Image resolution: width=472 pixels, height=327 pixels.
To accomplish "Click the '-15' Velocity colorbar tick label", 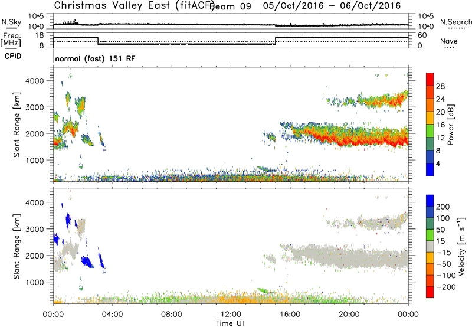I will (x=444, y=252).
